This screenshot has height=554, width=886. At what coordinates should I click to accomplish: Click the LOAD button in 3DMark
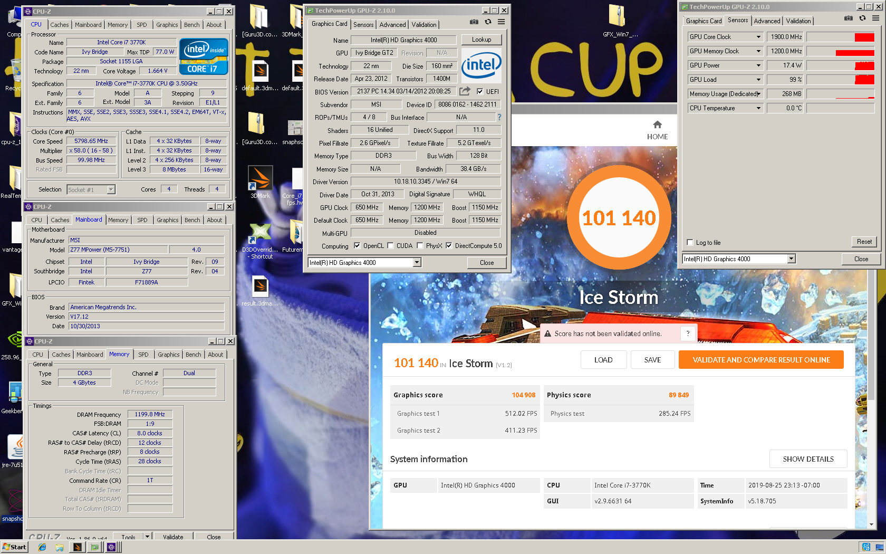[603, 360]
